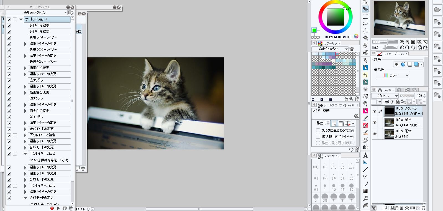Start recording with the red record button

coord(52,208)
